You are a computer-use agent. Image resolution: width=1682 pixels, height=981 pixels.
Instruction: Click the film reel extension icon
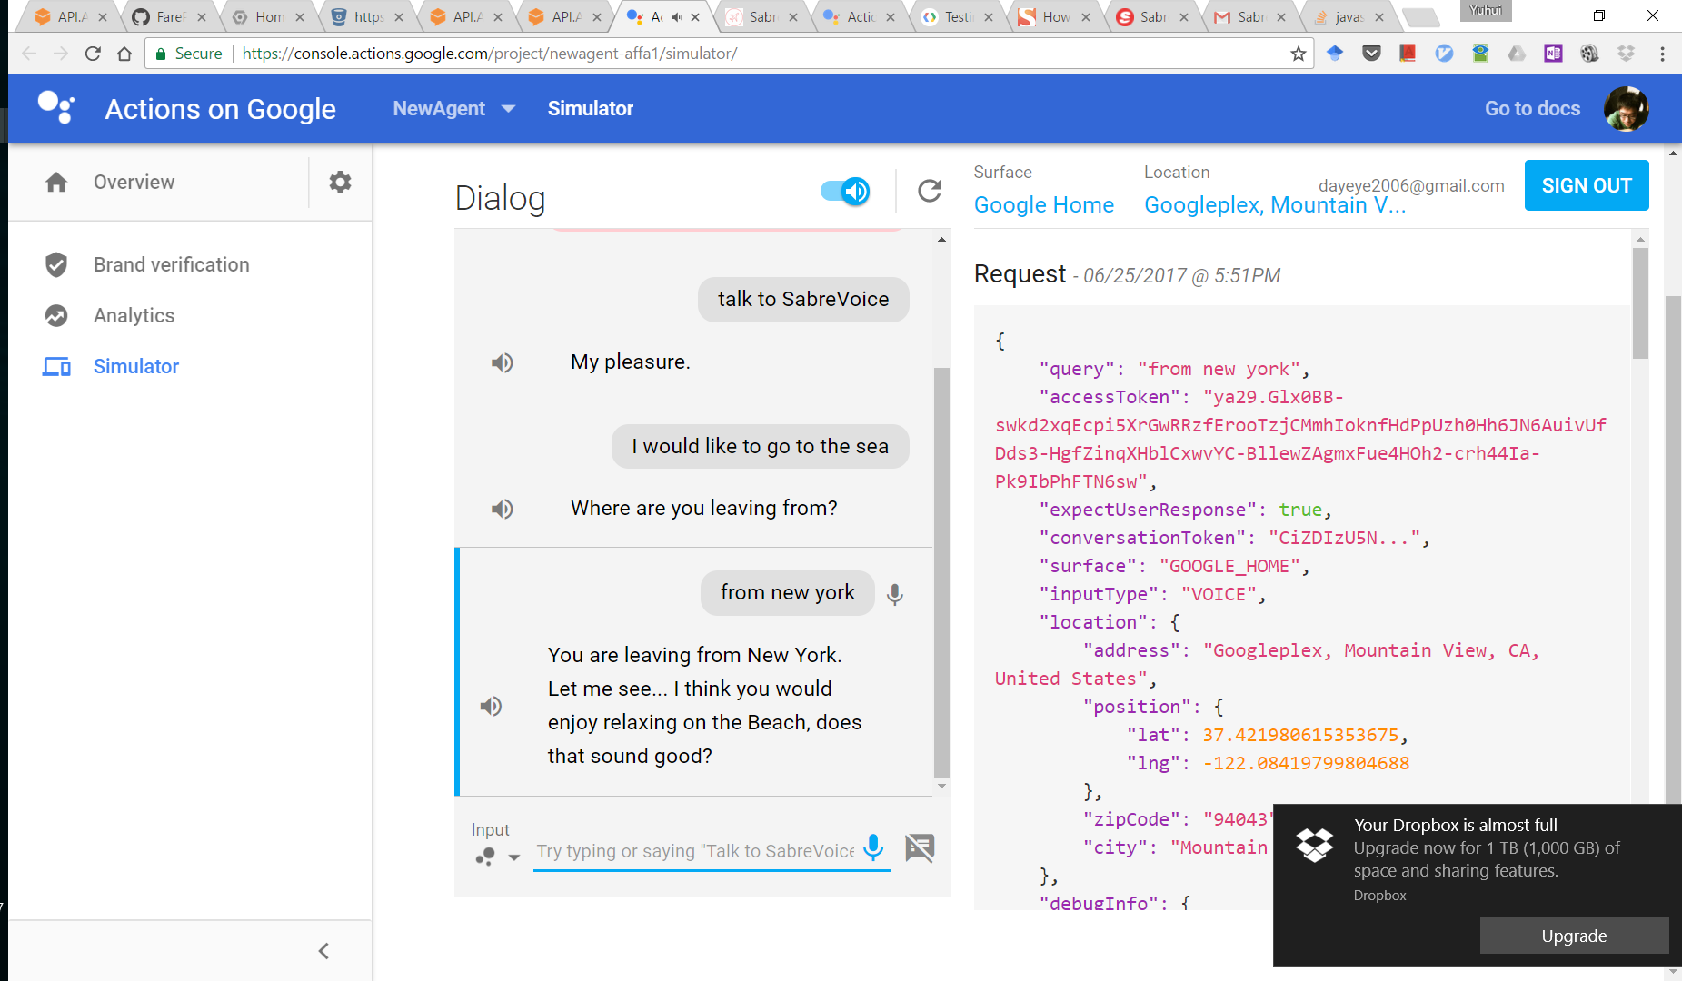click(1589, 54)
